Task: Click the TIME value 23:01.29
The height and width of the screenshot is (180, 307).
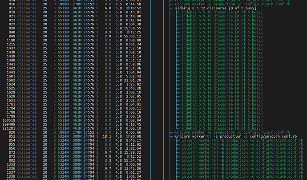Action: click(133, 80)
